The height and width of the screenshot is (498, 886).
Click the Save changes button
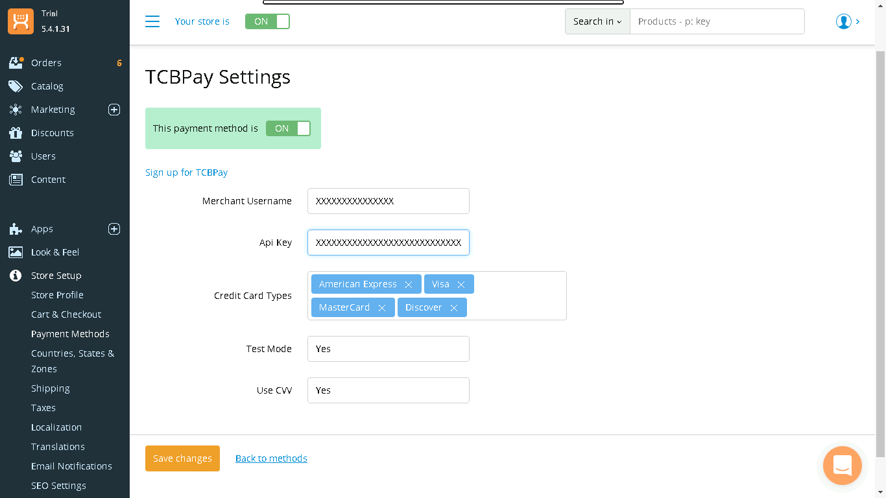click(182, 458)
